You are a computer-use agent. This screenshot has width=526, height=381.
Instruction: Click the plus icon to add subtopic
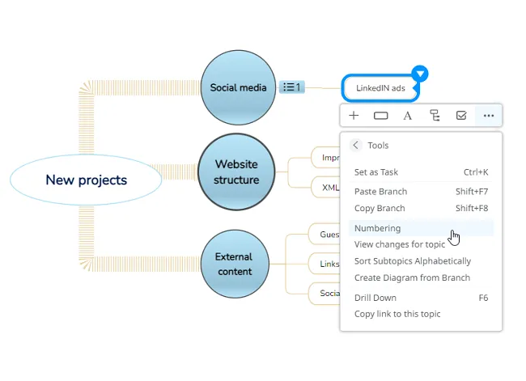tap(354, 116)
